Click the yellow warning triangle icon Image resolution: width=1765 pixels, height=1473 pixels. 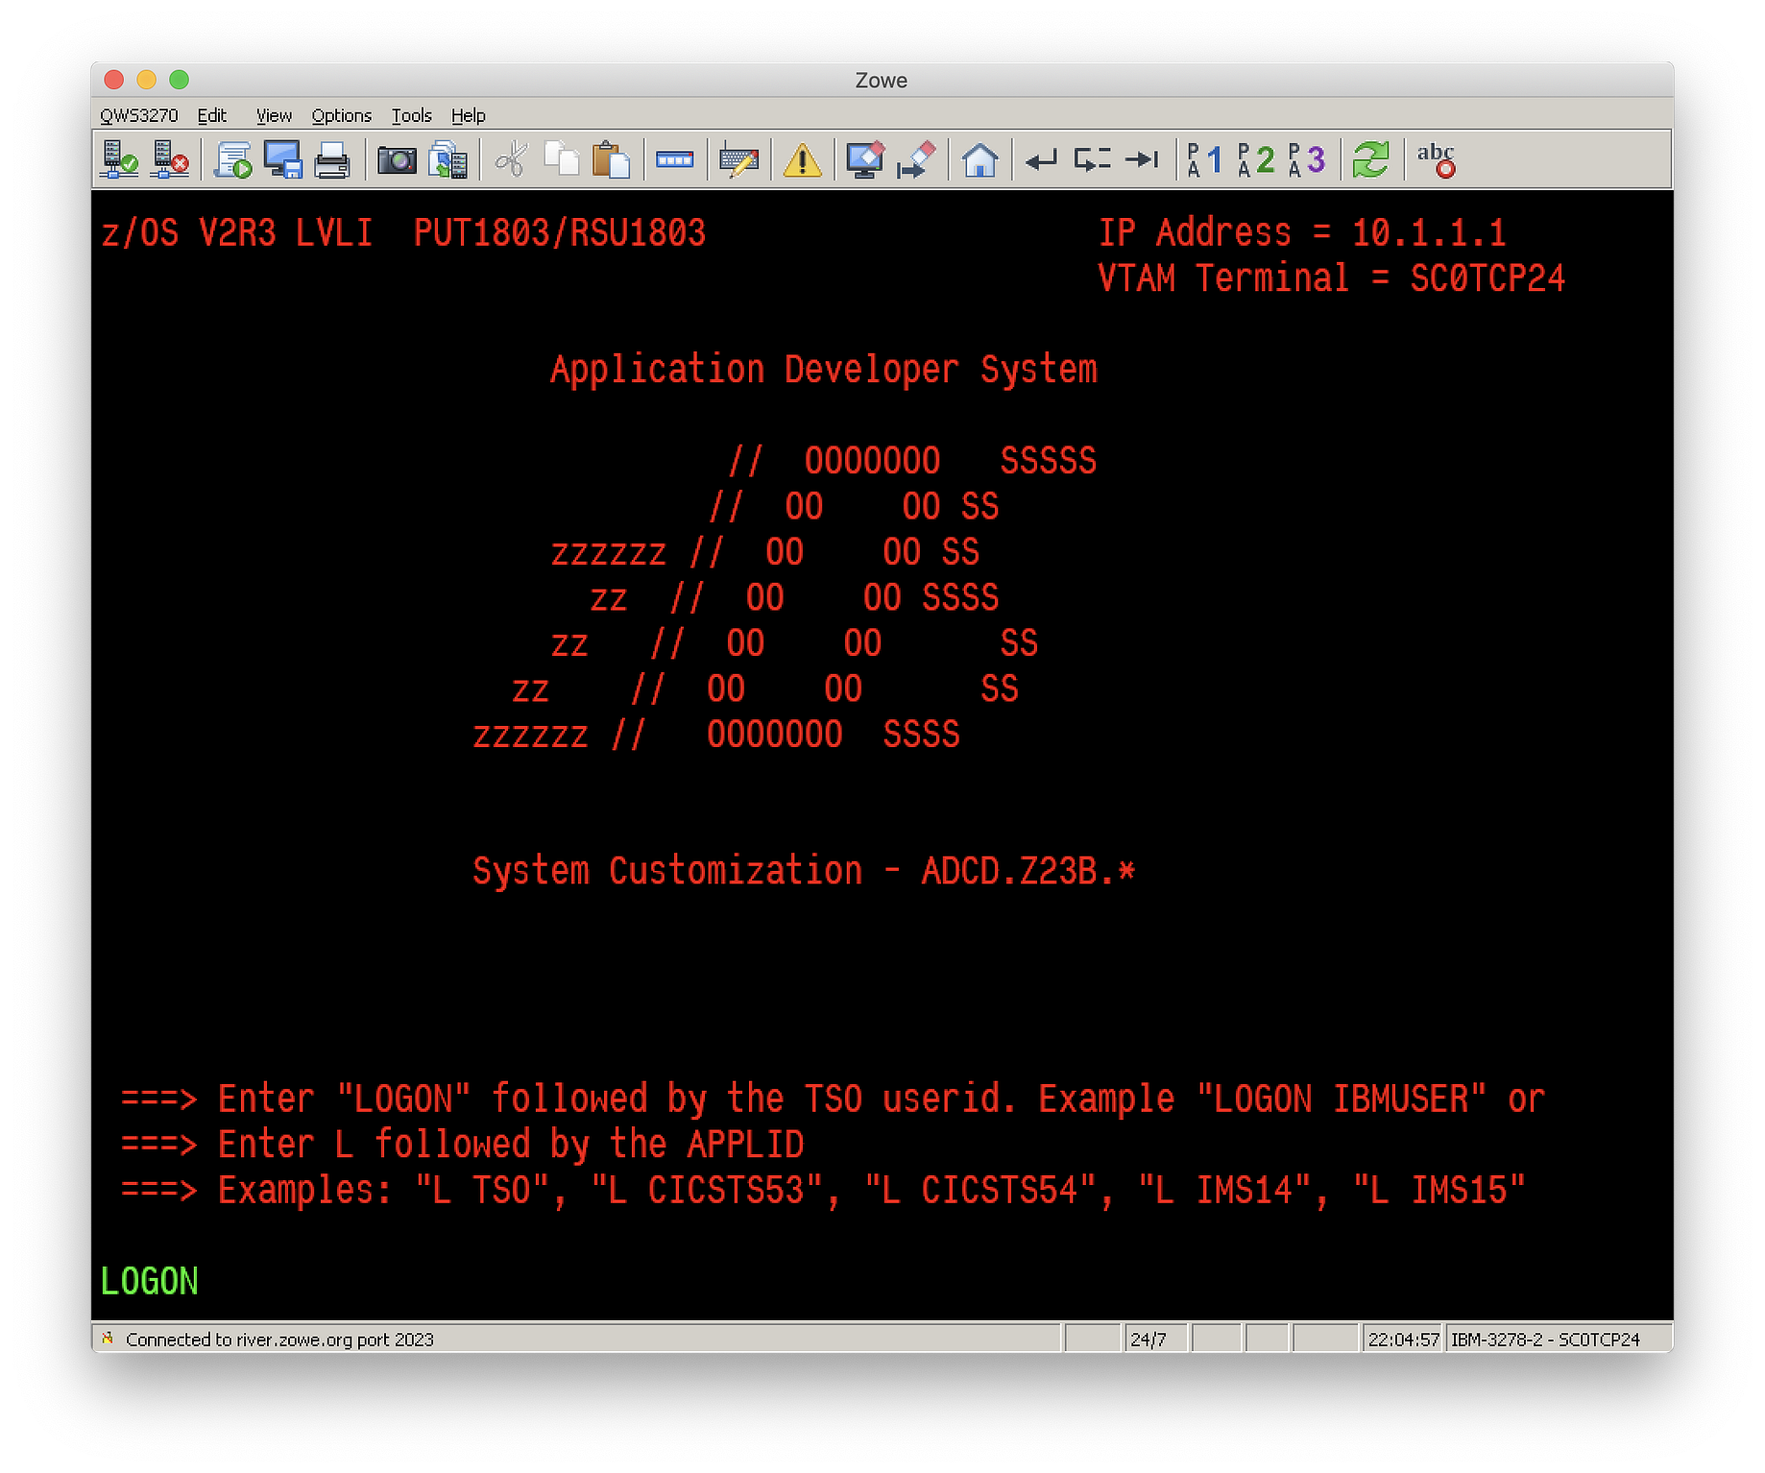(802, 159)
